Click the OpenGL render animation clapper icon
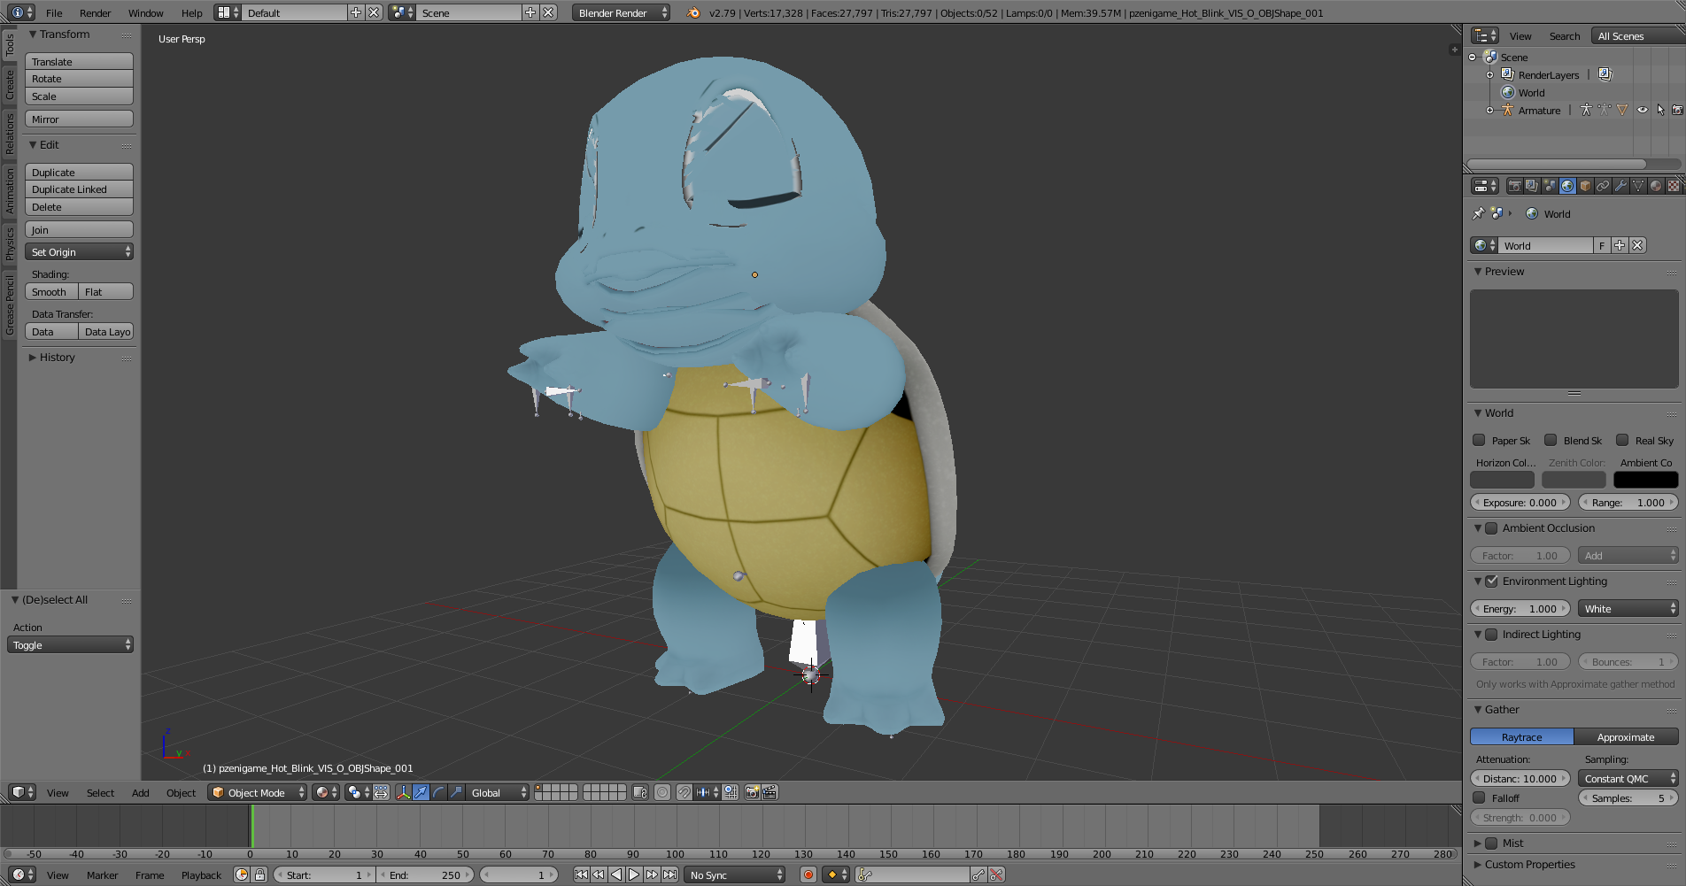This screenshot has height=886, width=1686. click(770, 792)
